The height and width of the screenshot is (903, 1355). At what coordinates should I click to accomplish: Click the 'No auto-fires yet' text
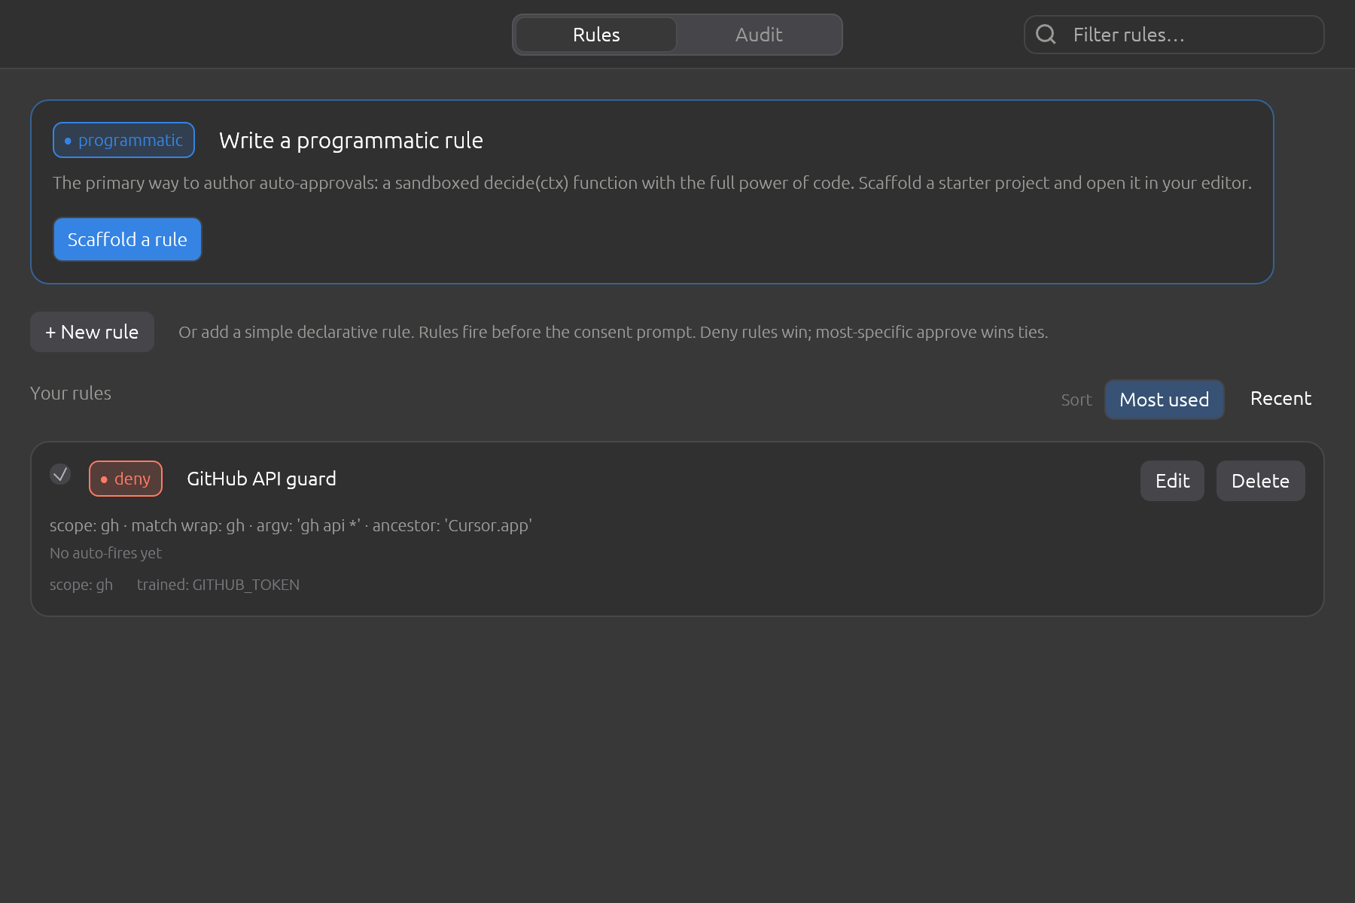105,553
